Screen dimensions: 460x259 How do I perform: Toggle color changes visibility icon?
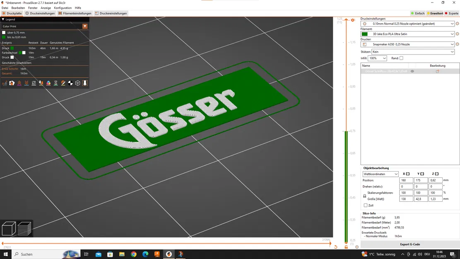click(48, 83)
